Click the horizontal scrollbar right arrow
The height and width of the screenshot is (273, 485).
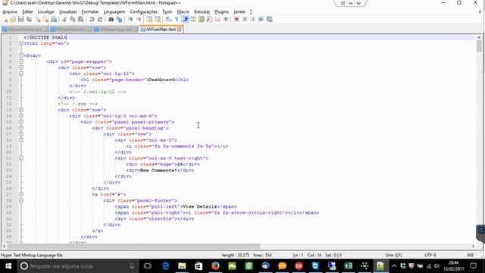coord(473,246)
